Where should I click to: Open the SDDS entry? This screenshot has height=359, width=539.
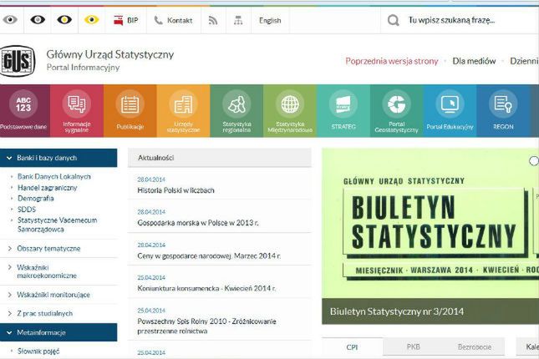coord(27,210)
